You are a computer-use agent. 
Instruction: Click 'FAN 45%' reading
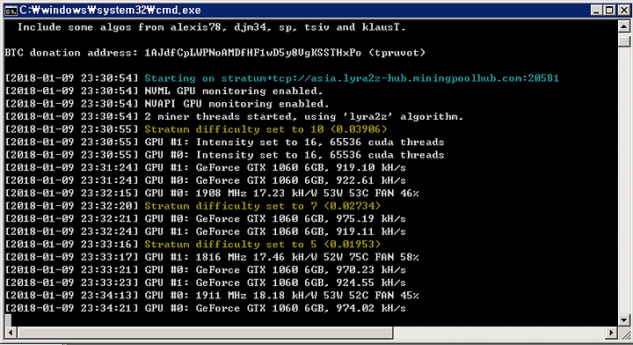(397, 296)
